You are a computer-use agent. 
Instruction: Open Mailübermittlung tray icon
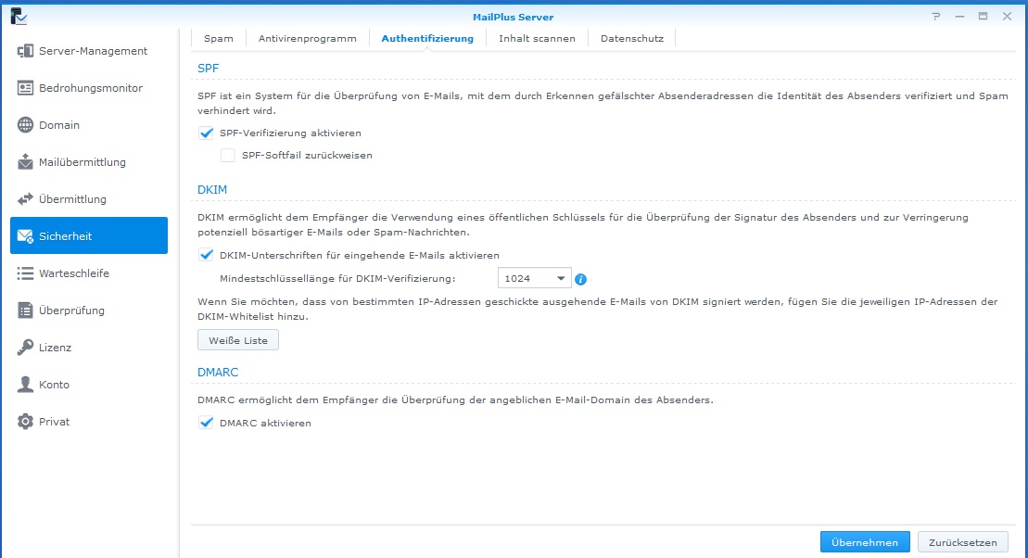25,162
